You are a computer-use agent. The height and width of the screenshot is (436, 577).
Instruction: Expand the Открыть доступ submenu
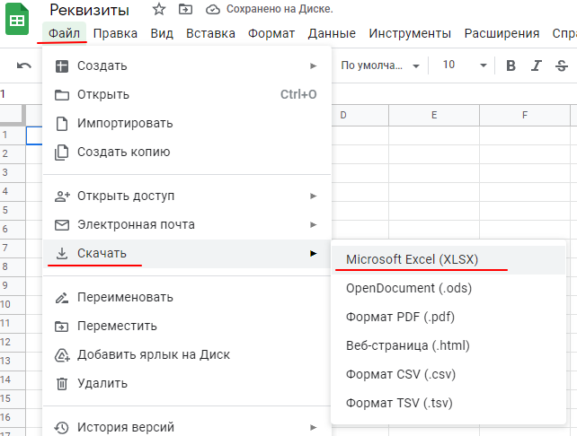click(x=187, y=196)
